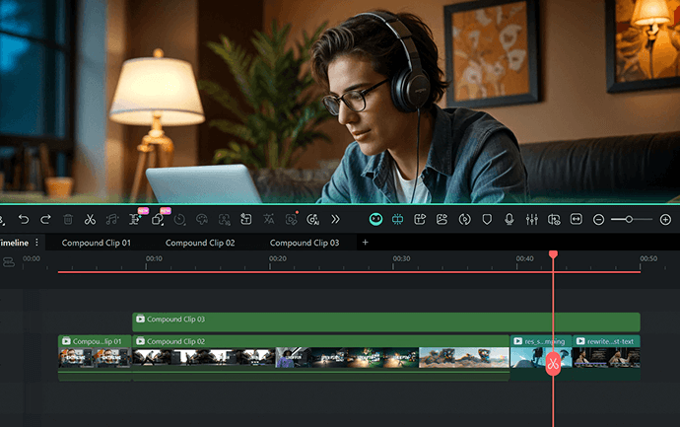Open the text tool with the first NEW badge
Screen dimensions: 680x427
pos(135,220)
